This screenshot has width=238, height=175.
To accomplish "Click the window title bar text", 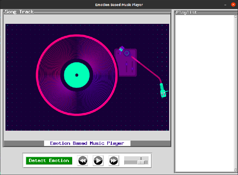I will tap(119, 5).
